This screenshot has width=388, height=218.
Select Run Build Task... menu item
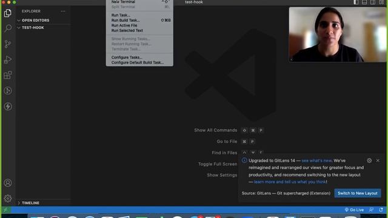[139, 20]
